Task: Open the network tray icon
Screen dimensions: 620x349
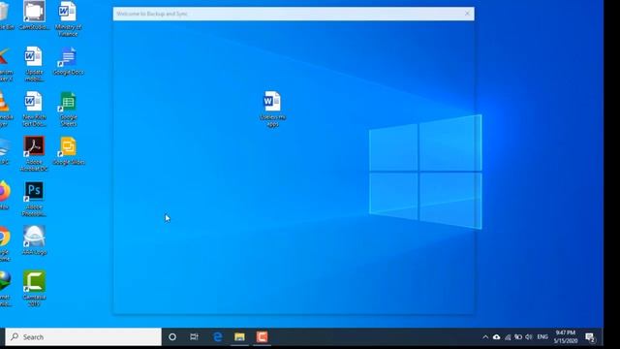Action: 508,337
